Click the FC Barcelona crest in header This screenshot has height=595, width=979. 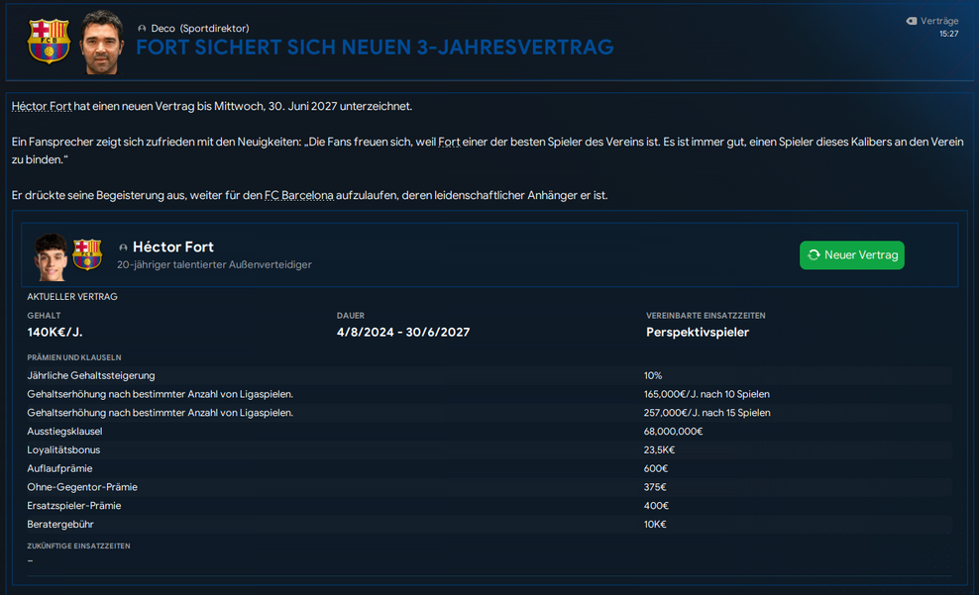[49, 42]
